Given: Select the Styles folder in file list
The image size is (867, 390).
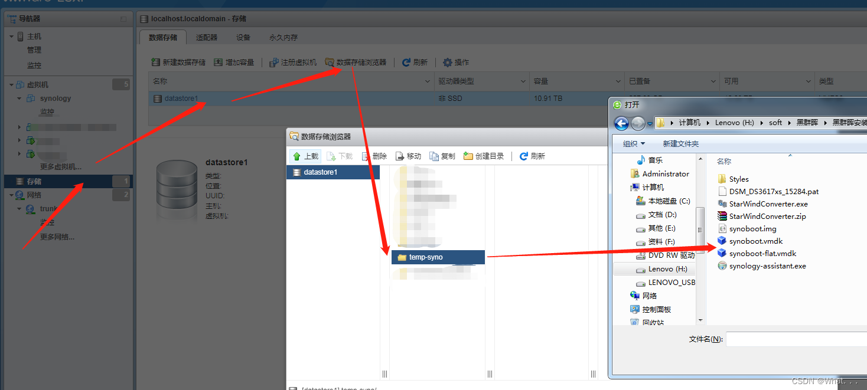Looking at the screenshot, I should [x=733, y=179].
